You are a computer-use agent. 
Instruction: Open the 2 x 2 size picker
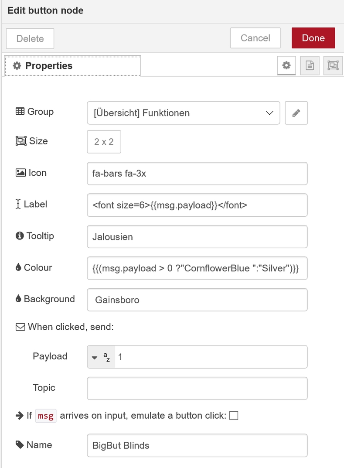104,142
